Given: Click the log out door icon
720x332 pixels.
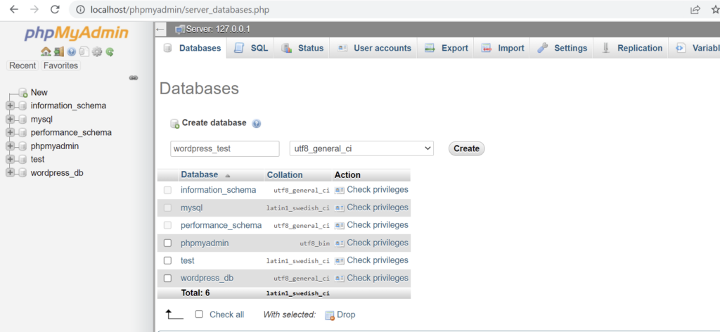Looking at the screenshot, I should click(x=58, y=51).
